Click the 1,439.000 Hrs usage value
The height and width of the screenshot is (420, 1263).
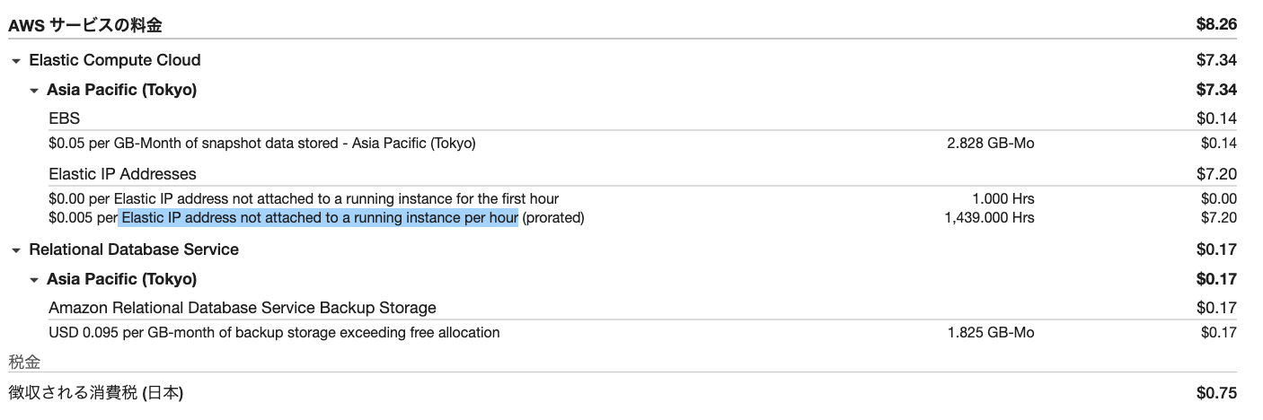click(x=989, y=218)
